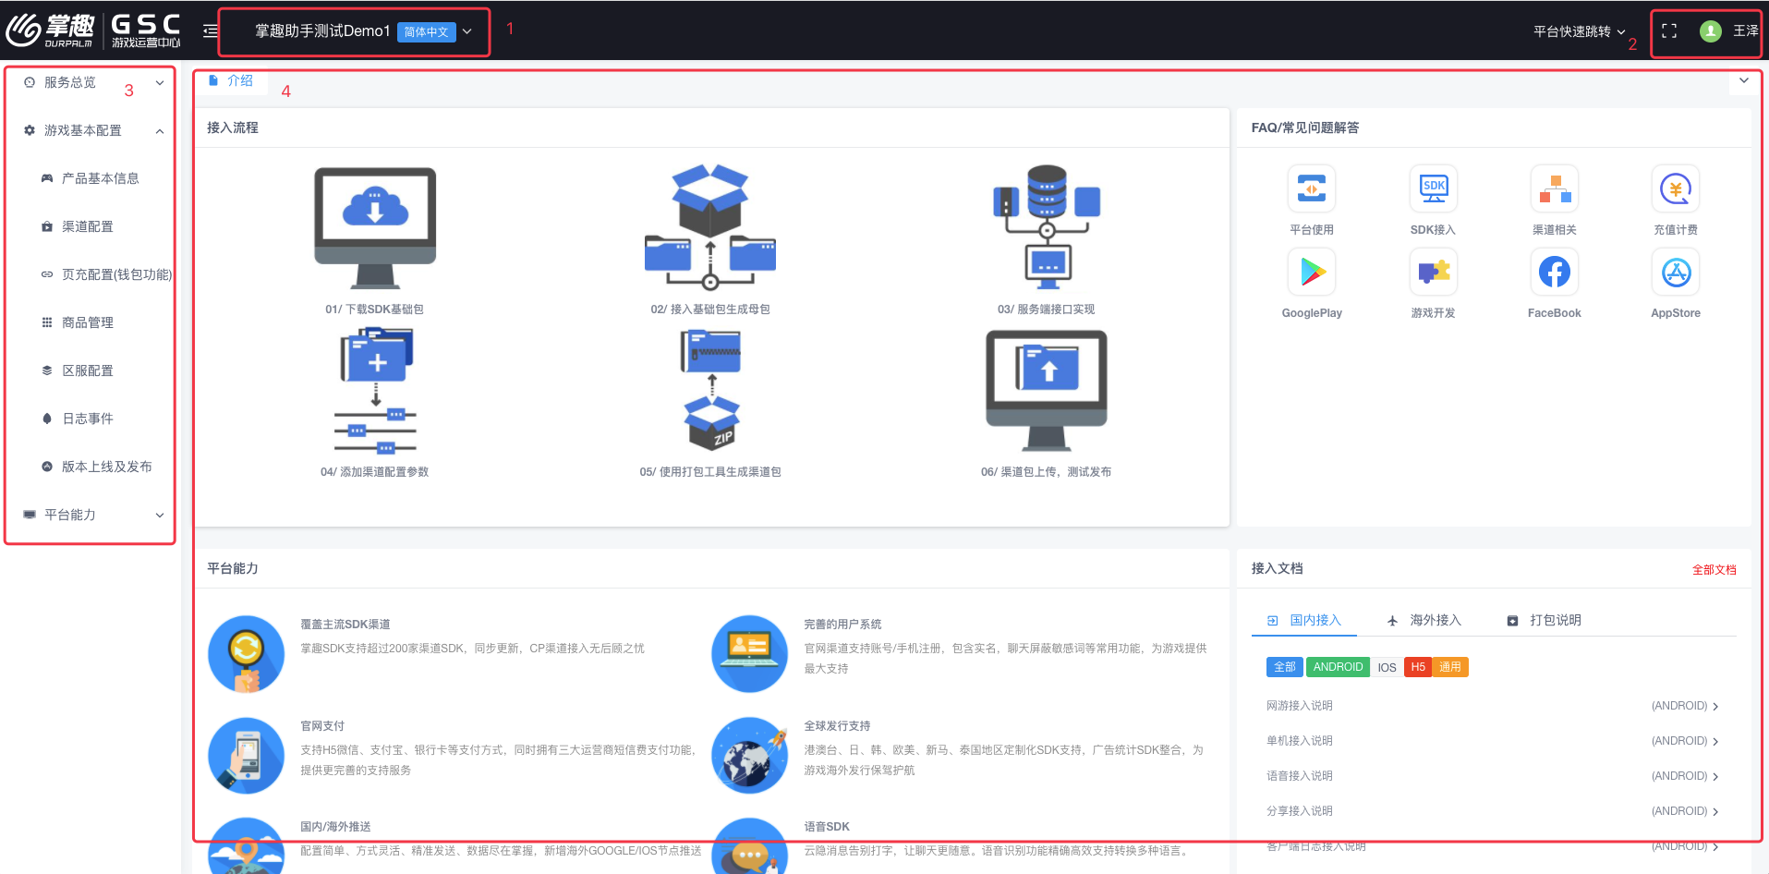The width and height of the screenshot is (1769, 874).
Task: Open the GooglePlay FAQ icon
Action: click(x=1312, y=273)
